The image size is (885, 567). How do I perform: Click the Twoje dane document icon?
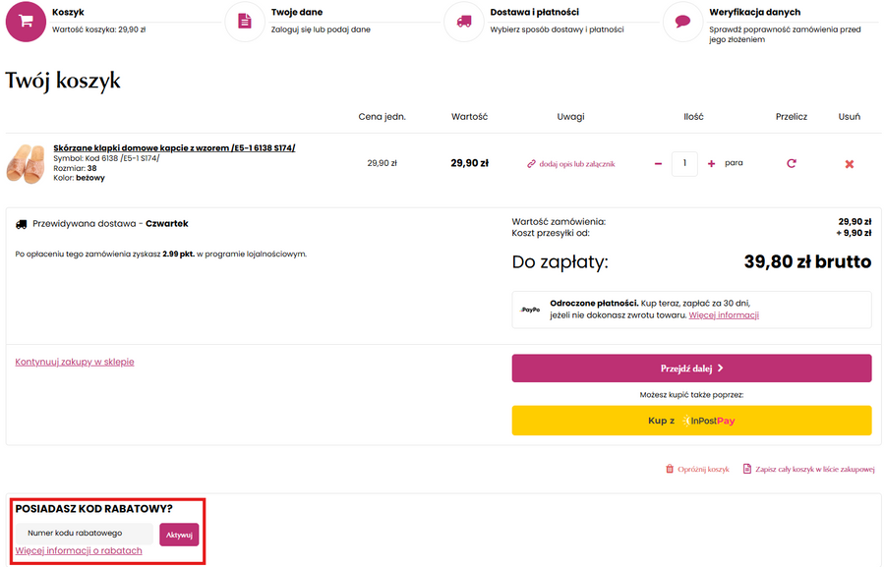coord(245,21)
